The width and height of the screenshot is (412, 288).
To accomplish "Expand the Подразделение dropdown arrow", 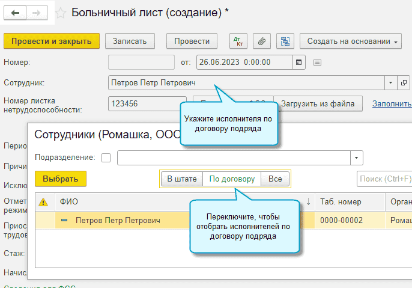I will (357, 158).
